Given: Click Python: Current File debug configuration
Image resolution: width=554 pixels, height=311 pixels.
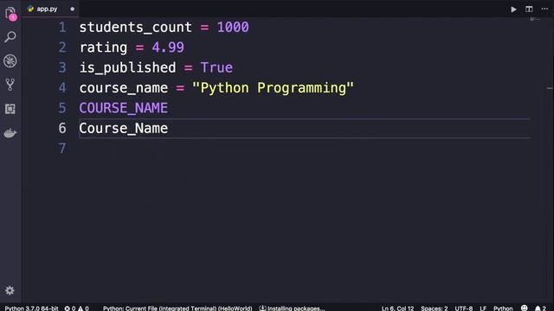Looking at the screenshot, I should click(177, 308).
